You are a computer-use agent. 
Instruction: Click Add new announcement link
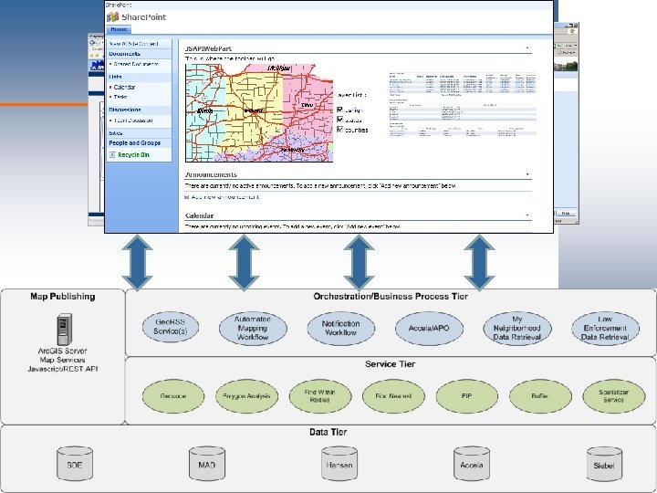pos(225,196)
